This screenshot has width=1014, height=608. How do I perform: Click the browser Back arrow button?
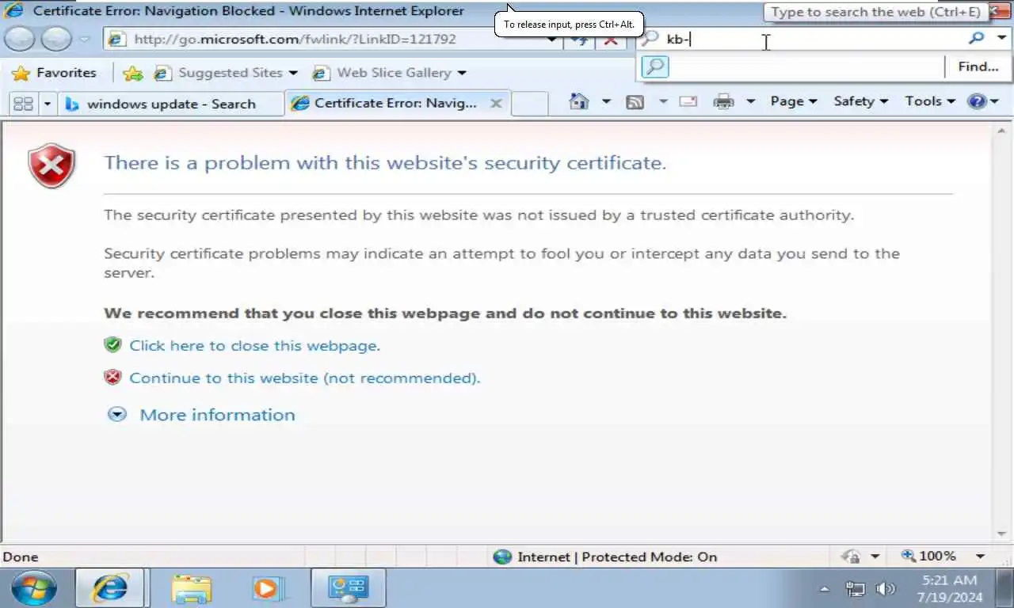(19, 39)
